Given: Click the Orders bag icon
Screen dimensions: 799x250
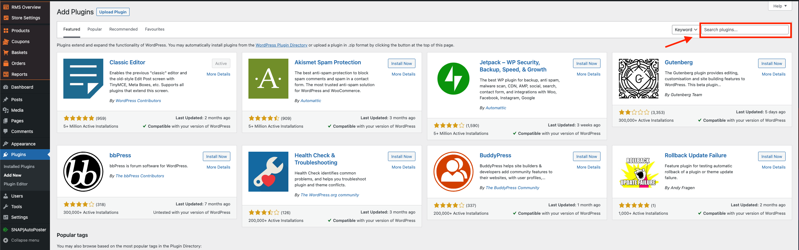Looking at the screenshot, I should (x=6, y=63).
